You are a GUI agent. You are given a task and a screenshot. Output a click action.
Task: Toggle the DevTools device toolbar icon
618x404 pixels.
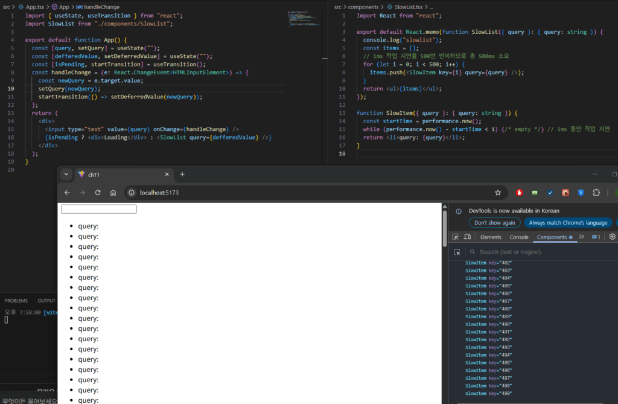click(468, 237)
